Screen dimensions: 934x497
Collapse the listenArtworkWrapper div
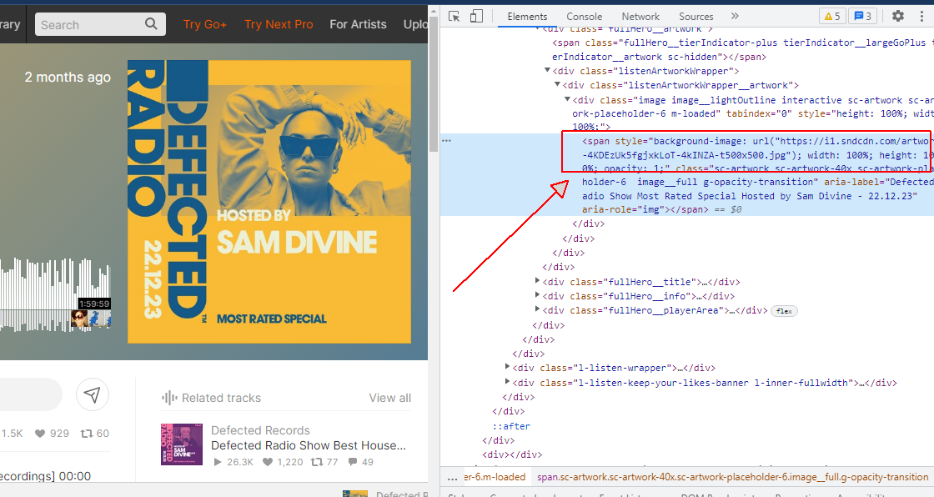coord(547,70)
